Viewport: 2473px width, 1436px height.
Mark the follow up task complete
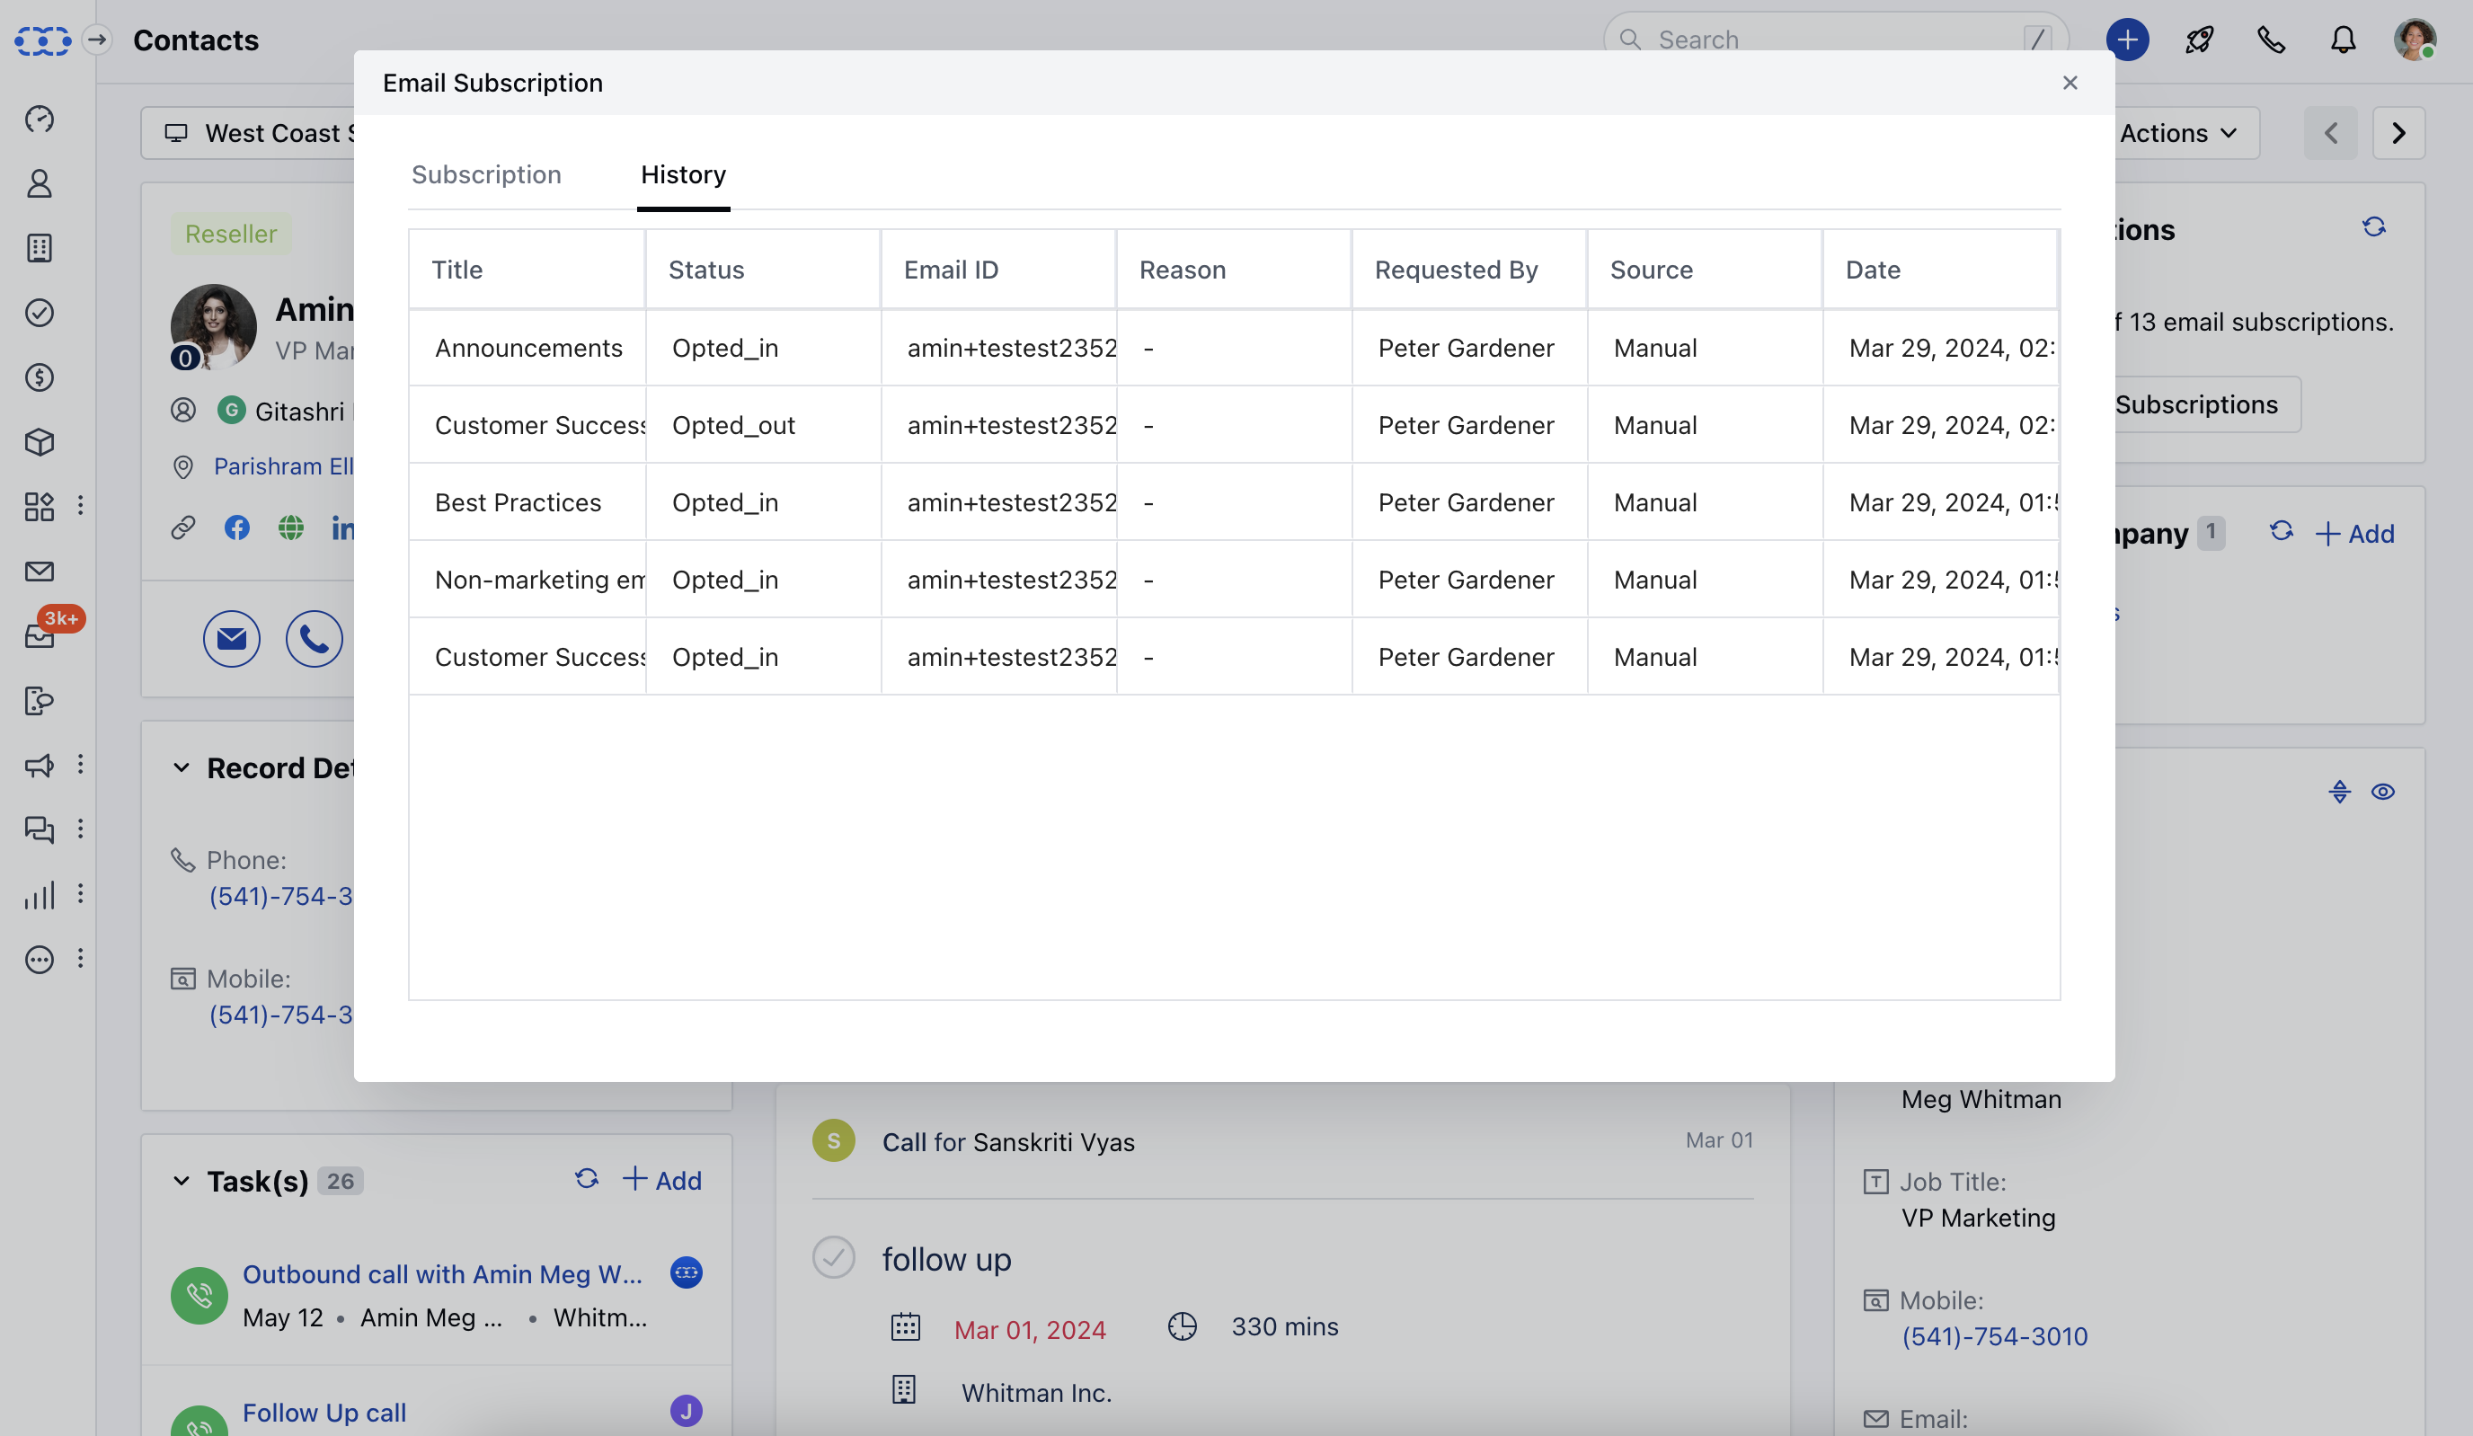(833, 1257)
